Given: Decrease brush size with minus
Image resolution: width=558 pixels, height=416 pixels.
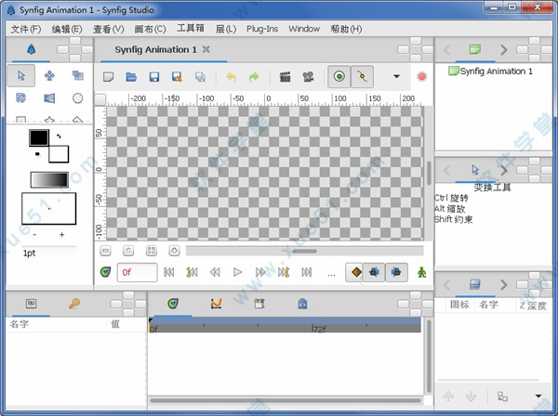Looking at the screenshot, I should tap(34, 235).
